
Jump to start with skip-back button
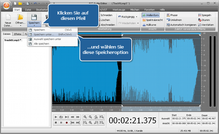[72, 123]
